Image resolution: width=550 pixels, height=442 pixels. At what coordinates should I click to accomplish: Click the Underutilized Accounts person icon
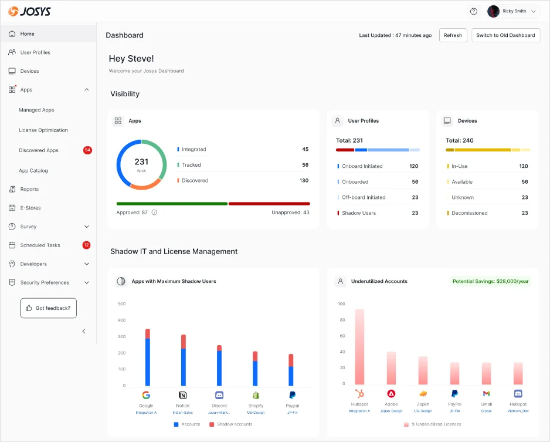pyautogui.click(x=340, y=281)
